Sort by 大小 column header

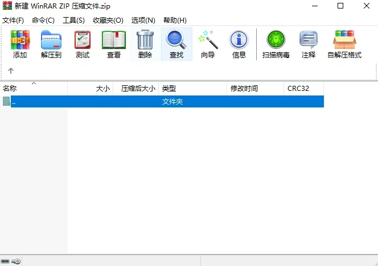[91, 88]
